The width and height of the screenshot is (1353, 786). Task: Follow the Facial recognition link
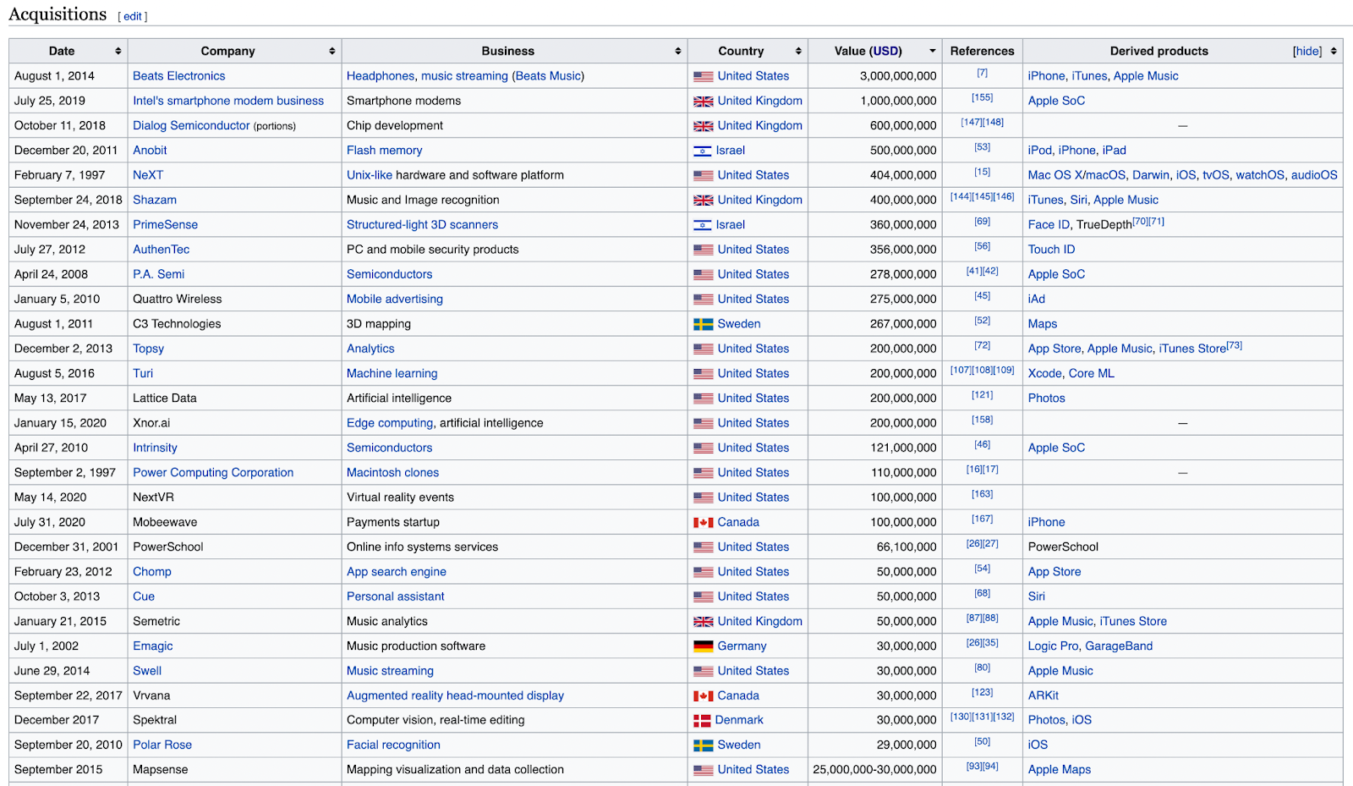click(x=393, y=745)
